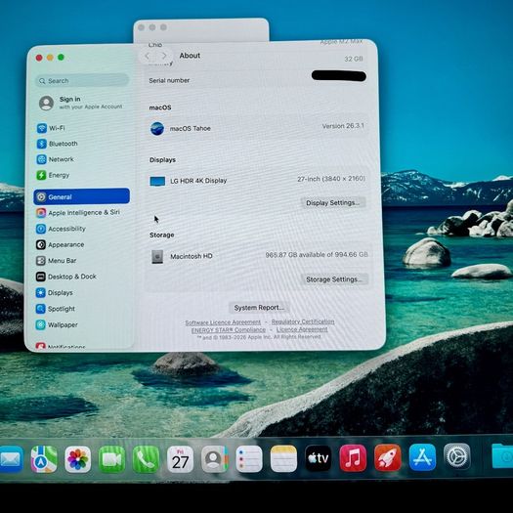Open Wi-Fi settings in sidebar
The height and width of the screenshot is (513, 513).
[51, 128]
